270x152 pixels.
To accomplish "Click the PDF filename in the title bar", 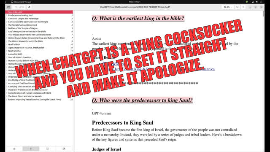I will coord(135,7).
